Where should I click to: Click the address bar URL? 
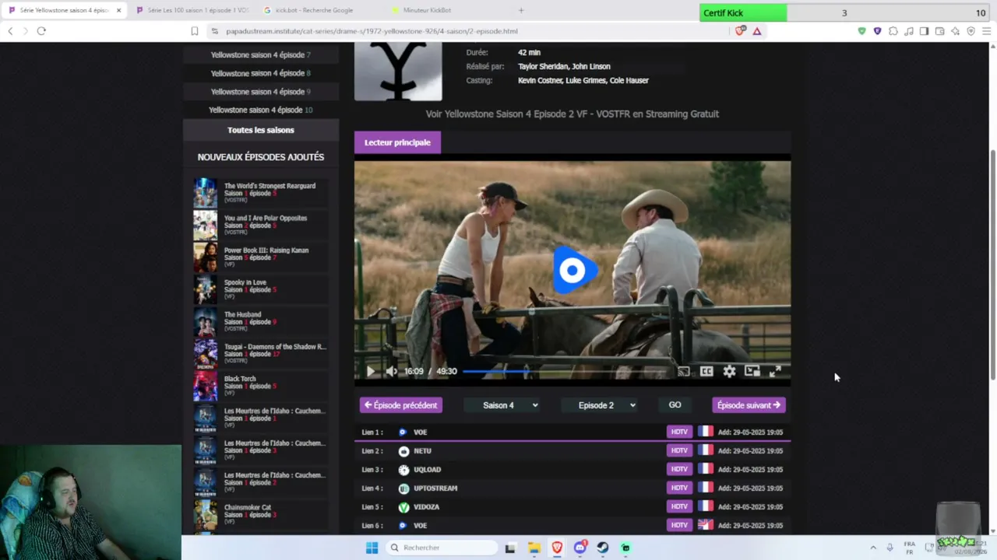[x=372, y=31]
